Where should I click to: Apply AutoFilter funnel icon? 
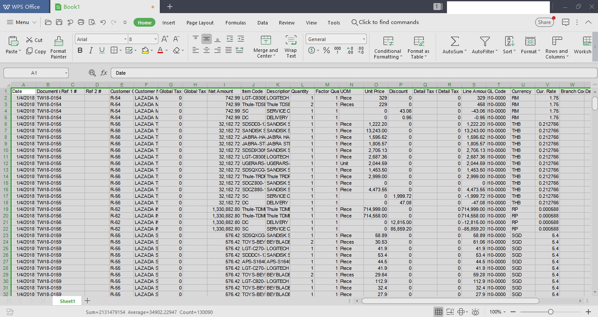click(485, 41)
